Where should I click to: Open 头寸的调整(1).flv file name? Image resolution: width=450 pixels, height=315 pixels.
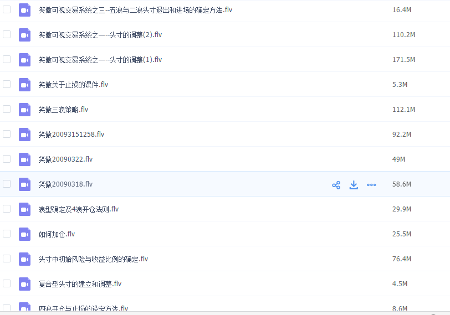click(100, 60)
